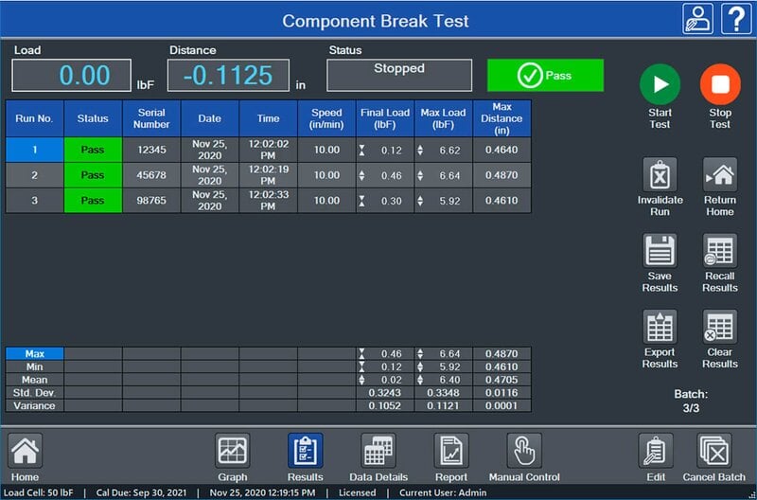Click the Export Results icon

[x=660, y=327]
